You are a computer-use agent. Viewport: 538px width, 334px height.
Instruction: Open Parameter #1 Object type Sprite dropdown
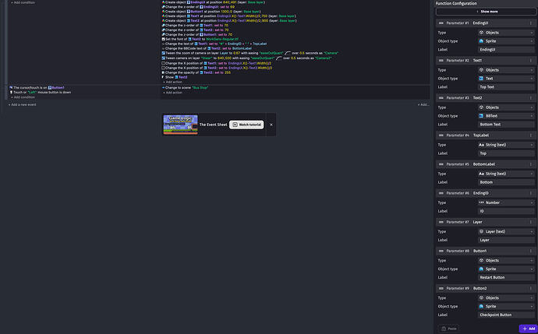coord(506,41)
